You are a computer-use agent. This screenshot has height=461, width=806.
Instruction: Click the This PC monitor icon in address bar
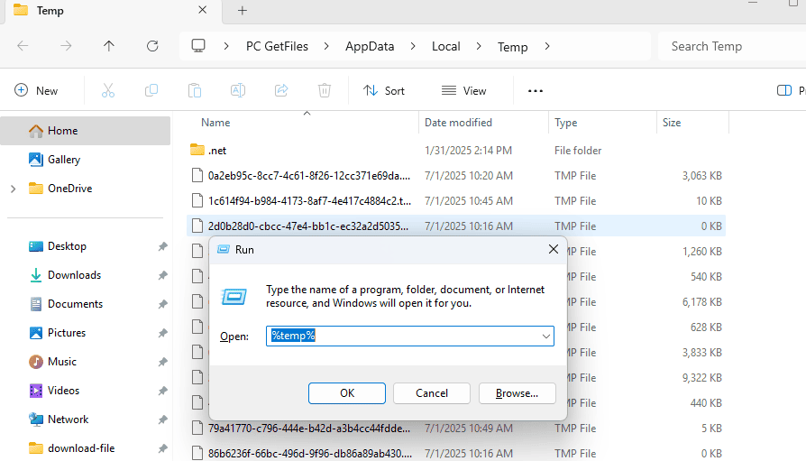point(198,46)
